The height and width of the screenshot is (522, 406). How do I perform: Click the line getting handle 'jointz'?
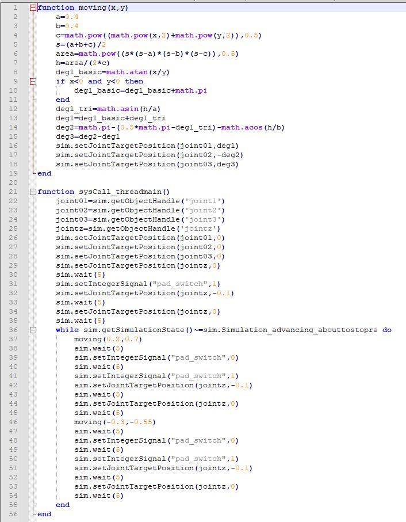click(x=138, y=228)
